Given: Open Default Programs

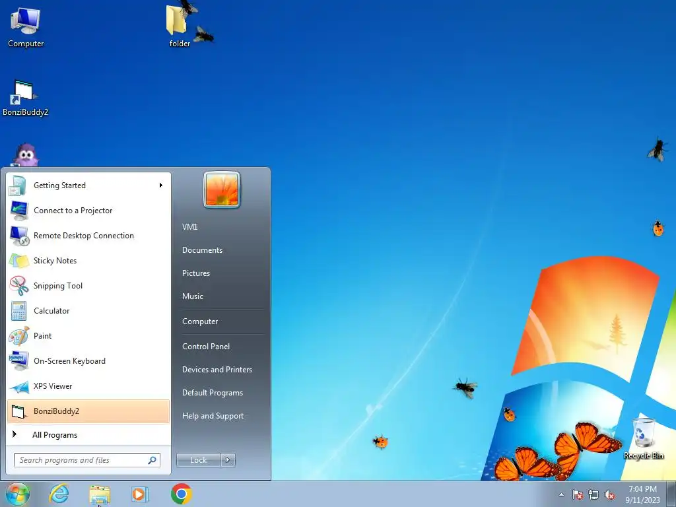Looking at the screenshot, I should tap(213, 393).
